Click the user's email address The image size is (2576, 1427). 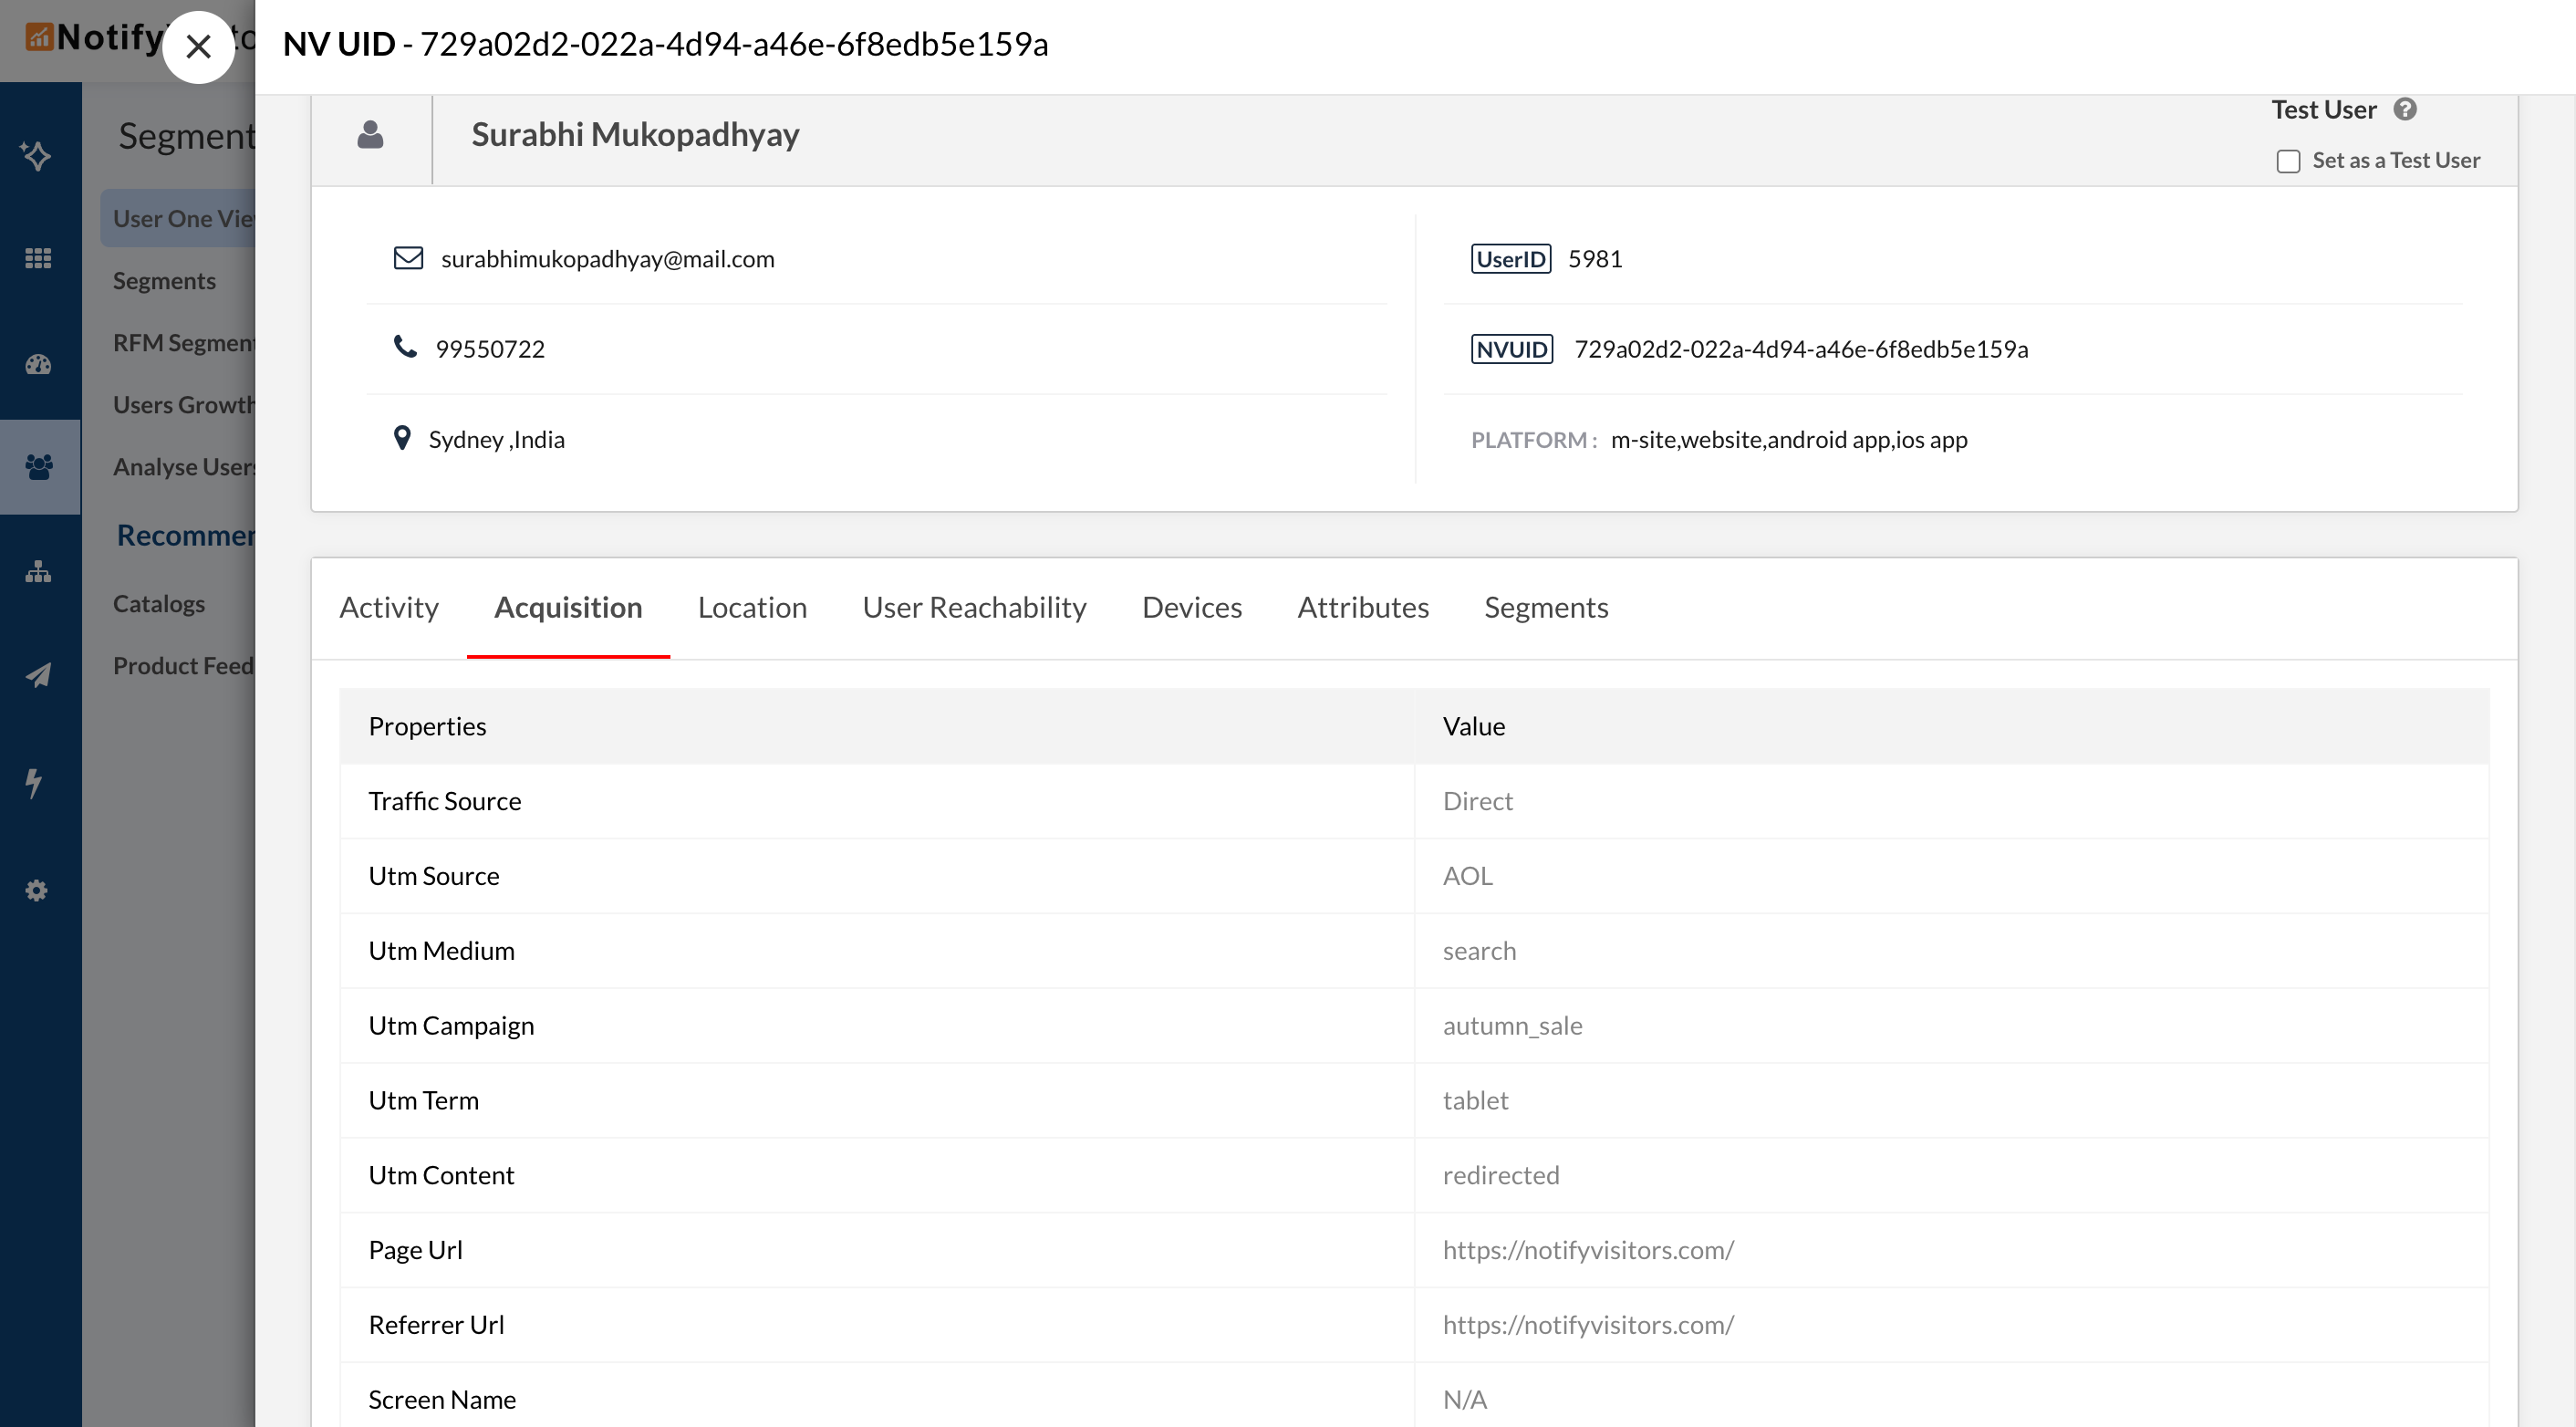point(607,259)
